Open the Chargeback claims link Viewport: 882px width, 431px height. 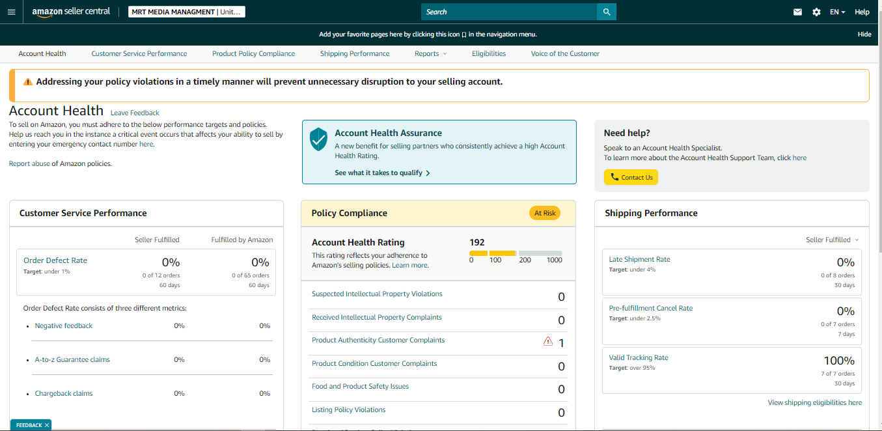[64, 393]
